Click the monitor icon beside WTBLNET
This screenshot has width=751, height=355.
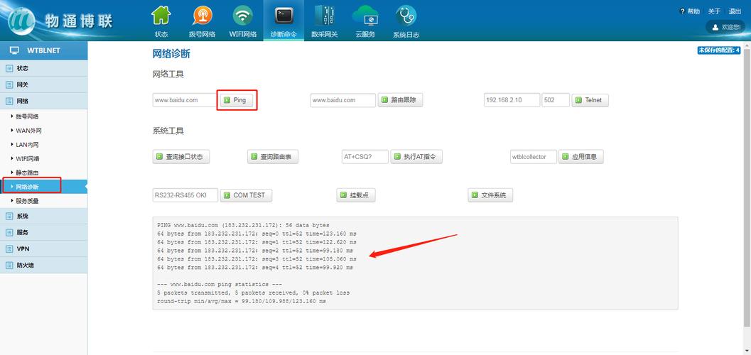[14, 50]
